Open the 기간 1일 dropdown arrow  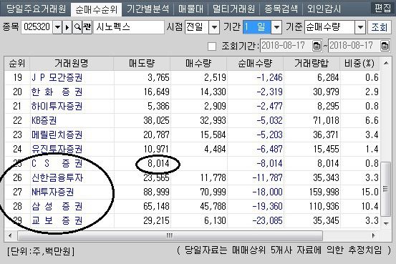[276, 27]
